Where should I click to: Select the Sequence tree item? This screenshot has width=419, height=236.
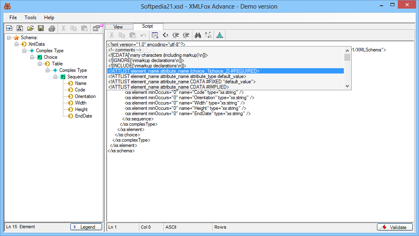77,77
